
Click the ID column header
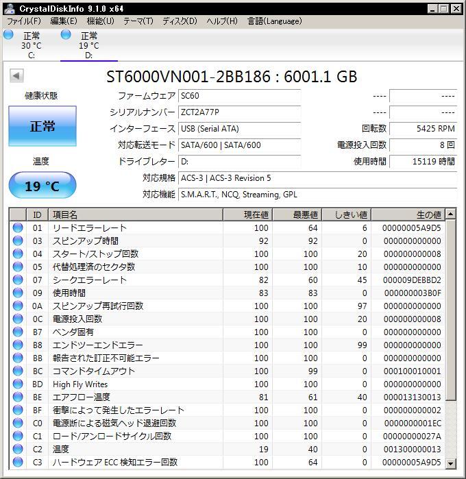(x=37, y=214)
